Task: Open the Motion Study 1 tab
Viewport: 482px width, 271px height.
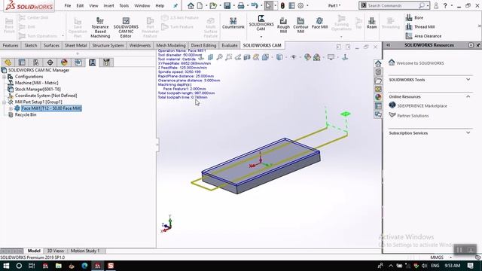Action: tap(85, 251)
